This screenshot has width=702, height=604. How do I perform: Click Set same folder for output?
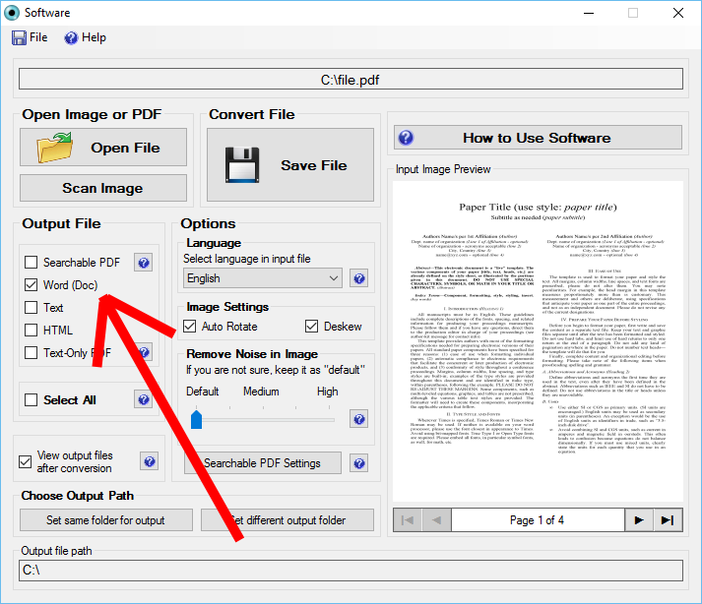click(x=106, y=519)
